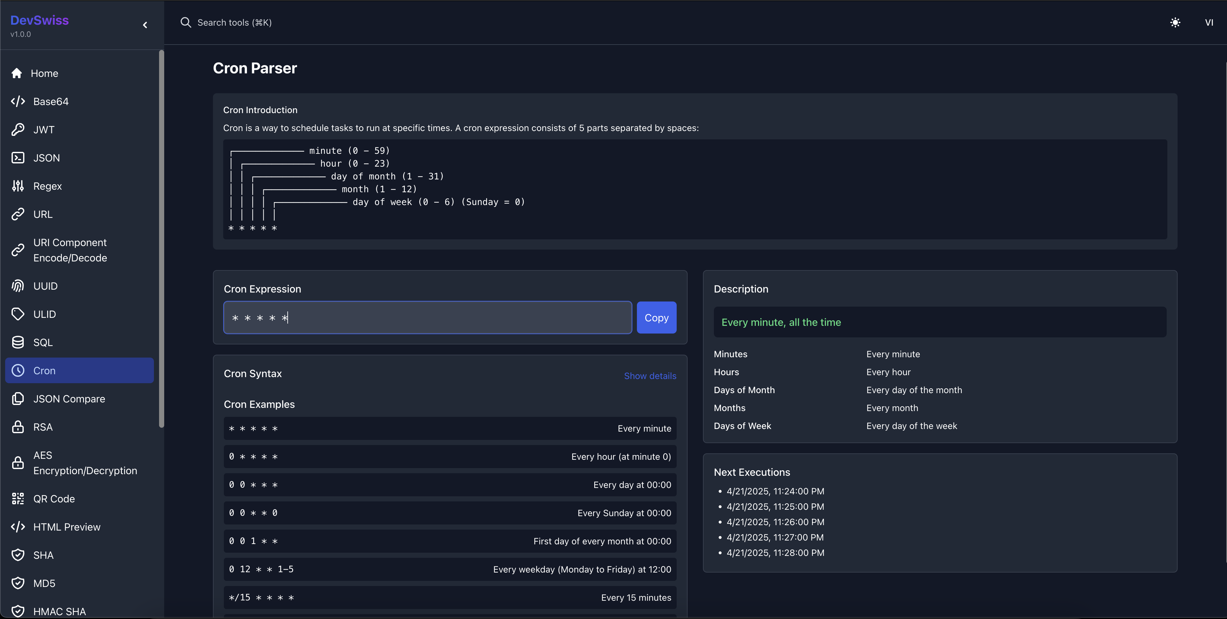The height and width of the screenshot is (619, 1227).
Task: Switch language via VI button
Action: coord(1209,22)
